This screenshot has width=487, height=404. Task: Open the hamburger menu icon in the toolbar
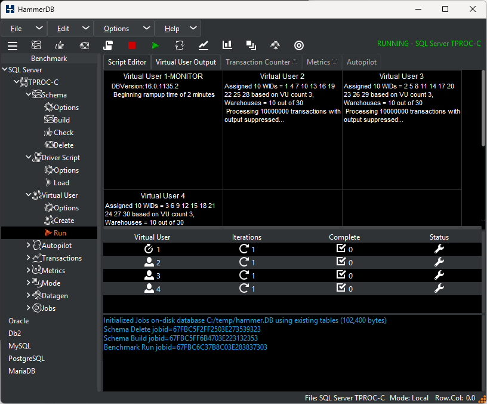(x=13, y=45)
